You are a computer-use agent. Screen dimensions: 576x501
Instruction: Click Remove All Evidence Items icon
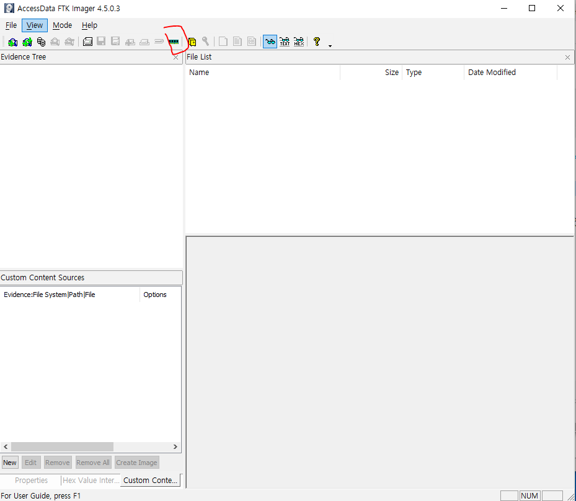pos(69,42)
